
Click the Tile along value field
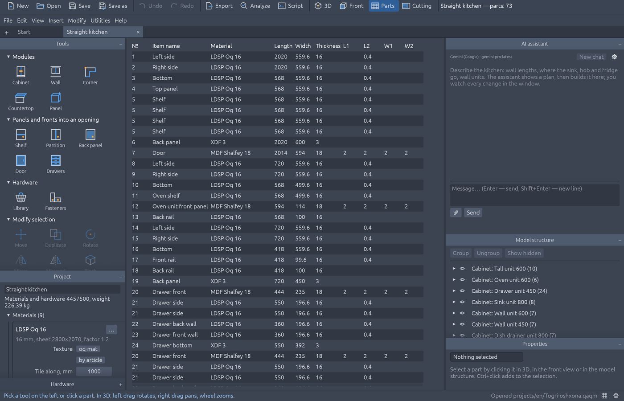94,371
